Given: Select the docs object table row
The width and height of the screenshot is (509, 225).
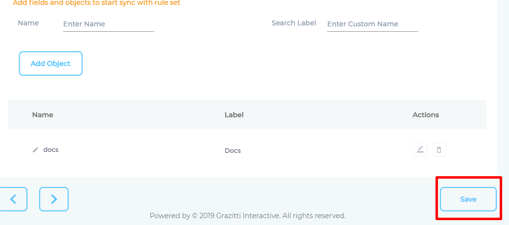Looking at the screenshot, I should click(247, 150).
